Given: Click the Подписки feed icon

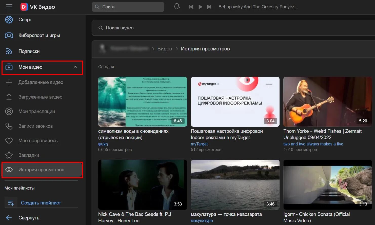Looking at the screenshot, I should click(9, 51).
